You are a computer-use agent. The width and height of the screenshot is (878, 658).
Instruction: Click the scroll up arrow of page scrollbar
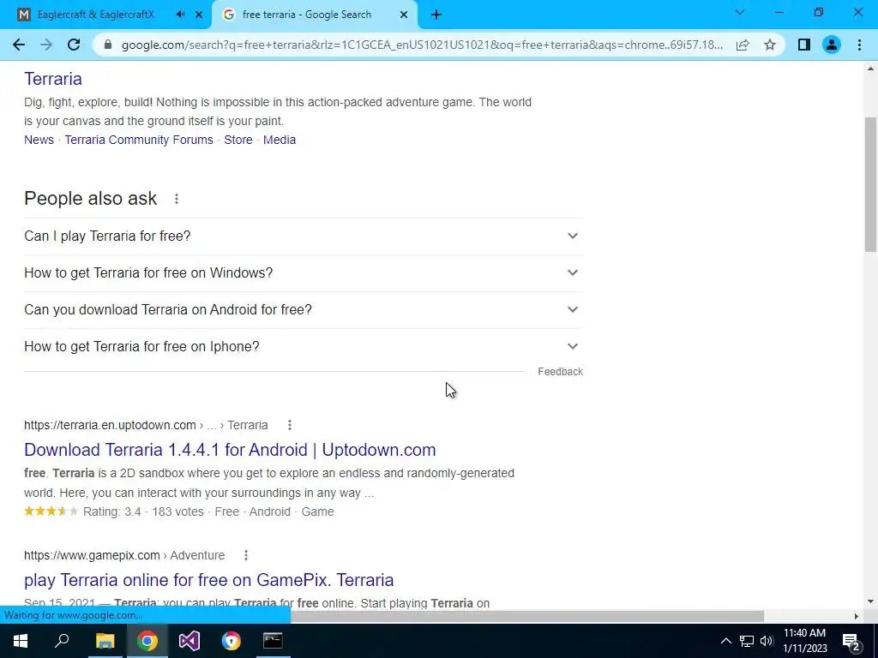tap(871, 69)
